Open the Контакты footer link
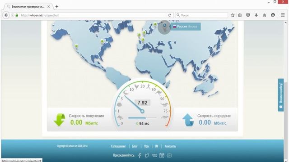Image resolution: width=289 pixels, height=162 pixels. click(x=170, y=146)
